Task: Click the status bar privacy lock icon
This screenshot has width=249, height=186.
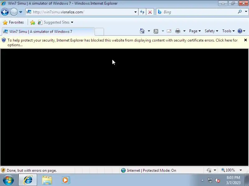Action: point(209,170)
